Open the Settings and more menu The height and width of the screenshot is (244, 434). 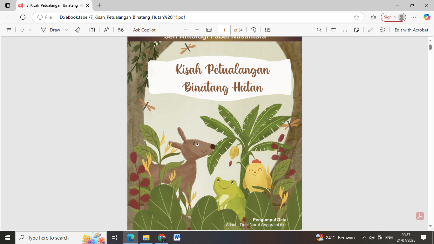coord(413,17)
